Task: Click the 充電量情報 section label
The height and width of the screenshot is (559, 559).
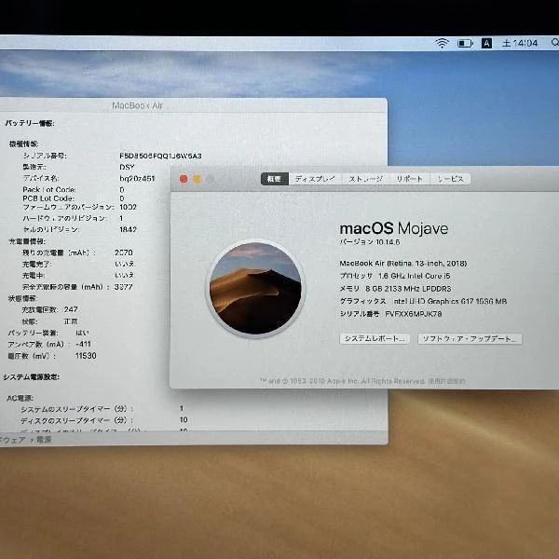Action: tap(27, 241)
